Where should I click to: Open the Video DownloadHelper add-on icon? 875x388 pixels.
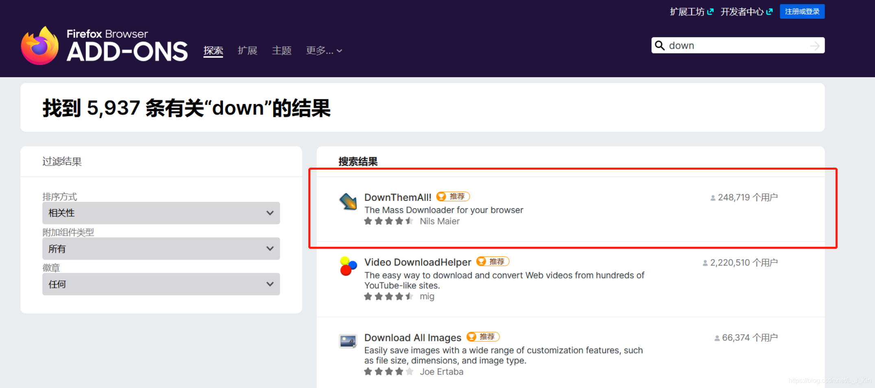coord(348,266)
